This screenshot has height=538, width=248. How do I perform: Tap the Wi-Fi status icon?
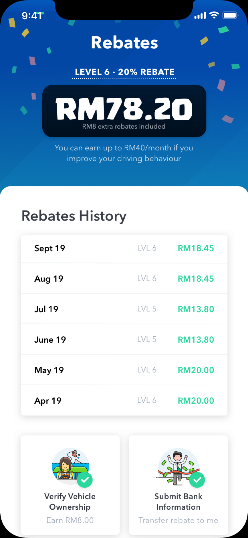coord(214,15)
